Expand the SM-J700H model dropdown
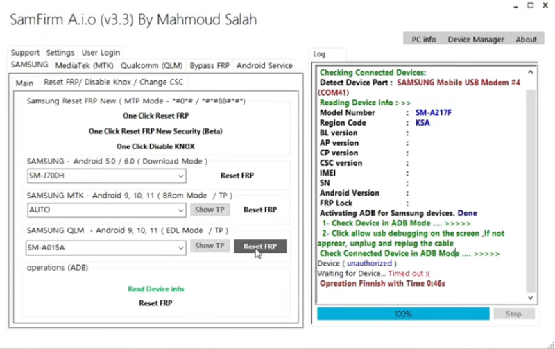555x349 pixels. (x=180, y=176)
